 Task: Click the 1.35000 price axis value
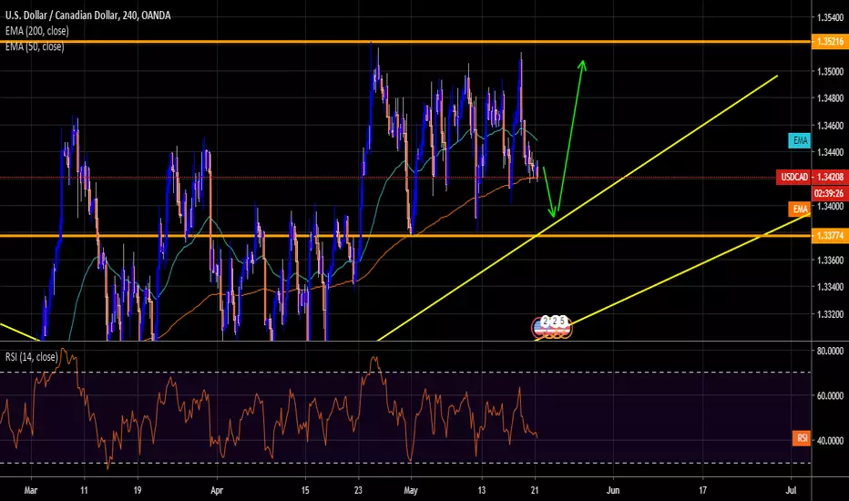pos(830,71)
